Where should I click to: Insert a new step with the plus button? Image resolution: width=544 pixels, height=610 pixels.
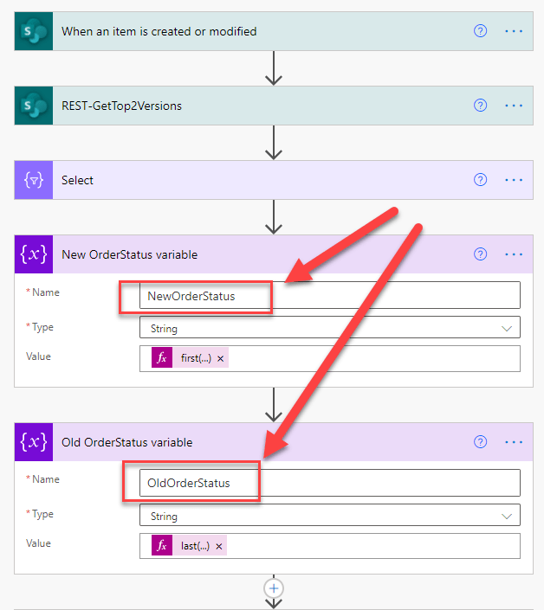pos(274,588)
